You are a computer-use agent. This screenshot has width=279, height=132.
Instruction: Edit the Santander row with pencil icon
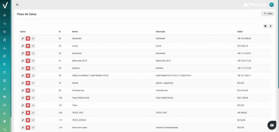coord(23,38)
